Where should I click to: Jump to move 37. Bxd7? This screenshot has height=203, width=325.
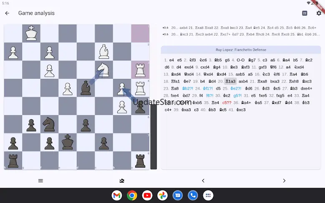(276, 103)
